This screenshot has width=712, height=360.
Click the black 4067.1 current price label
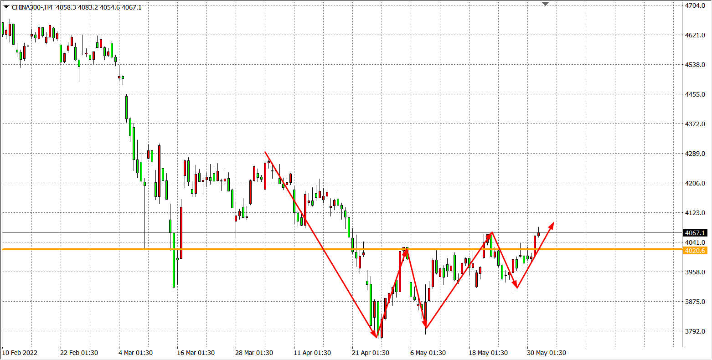(695, 232)
